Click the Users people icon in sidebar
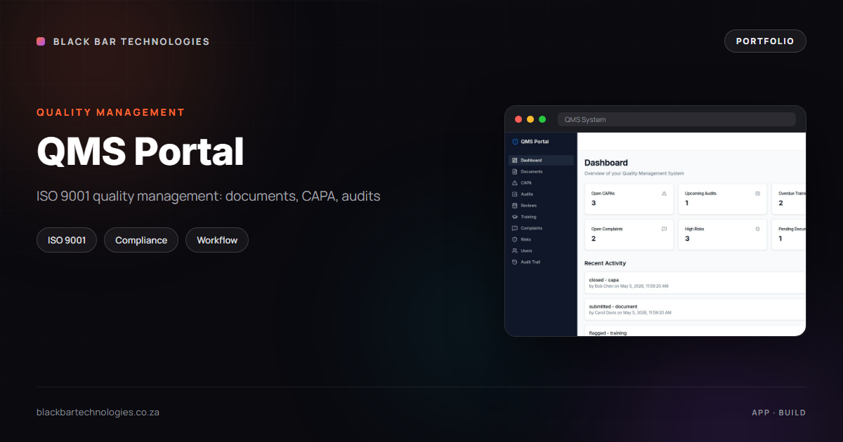This screenshot has height=442, width=843. (515, 250)
